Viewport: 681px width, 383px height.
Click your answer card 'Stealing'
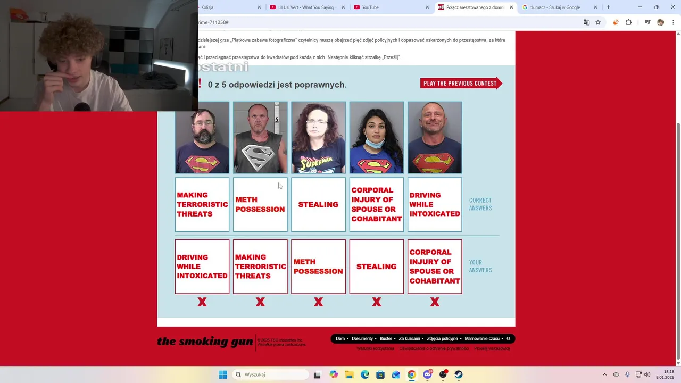click(377, 267)
